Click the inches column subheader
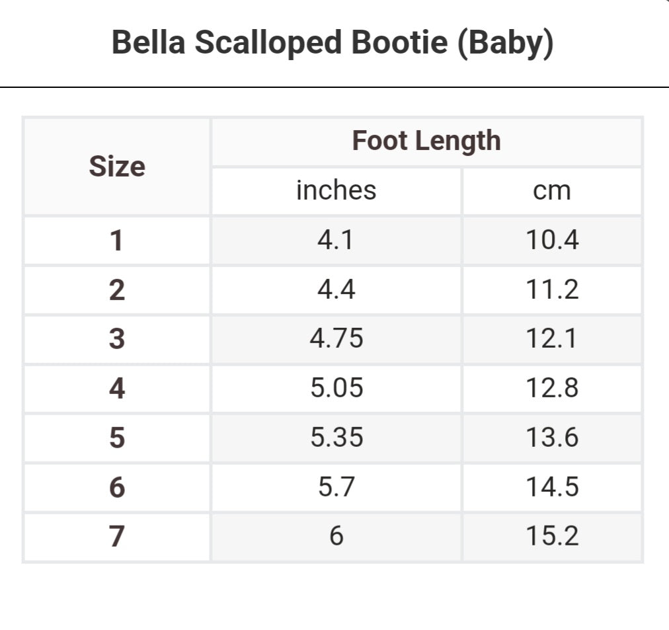 (x=336, y=190)
